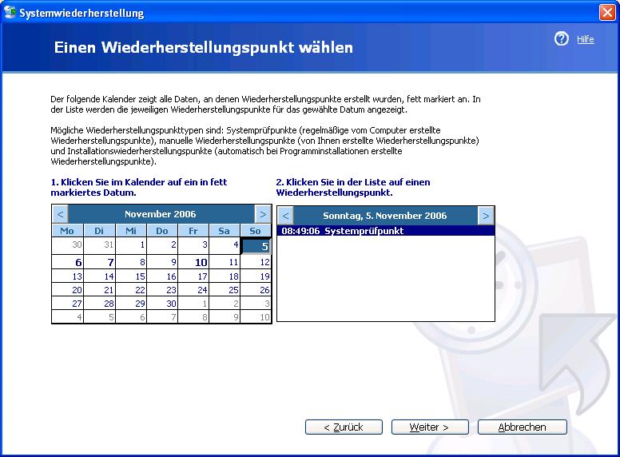Go to next month after November 2006

coord(263,214)
